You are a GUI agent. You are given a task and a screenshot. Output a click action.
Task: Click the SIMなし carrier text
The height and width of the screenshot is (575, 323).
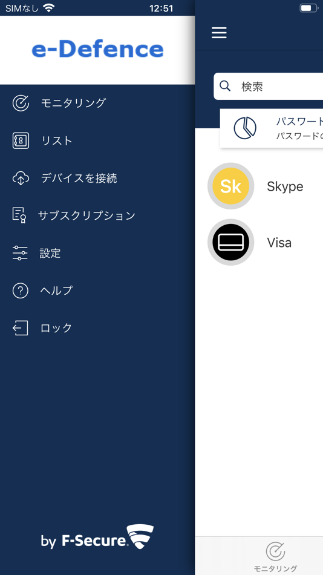point(22,8)
